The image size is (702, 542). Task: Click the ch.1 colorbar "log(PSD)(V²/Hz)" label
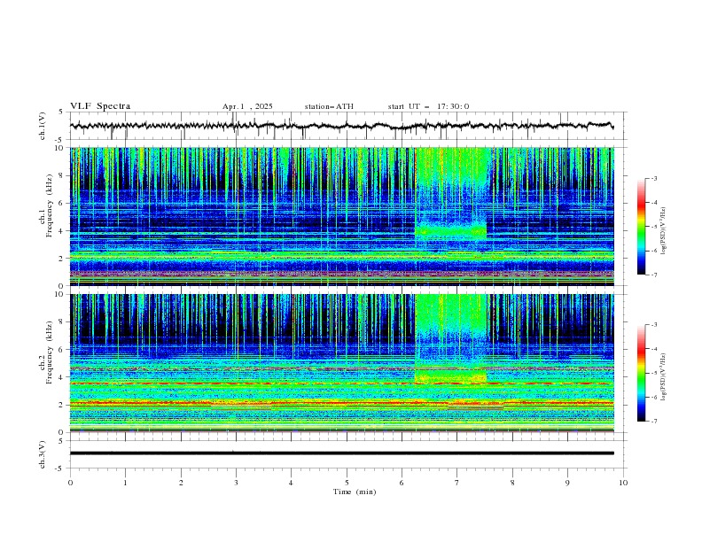(664, 231)
